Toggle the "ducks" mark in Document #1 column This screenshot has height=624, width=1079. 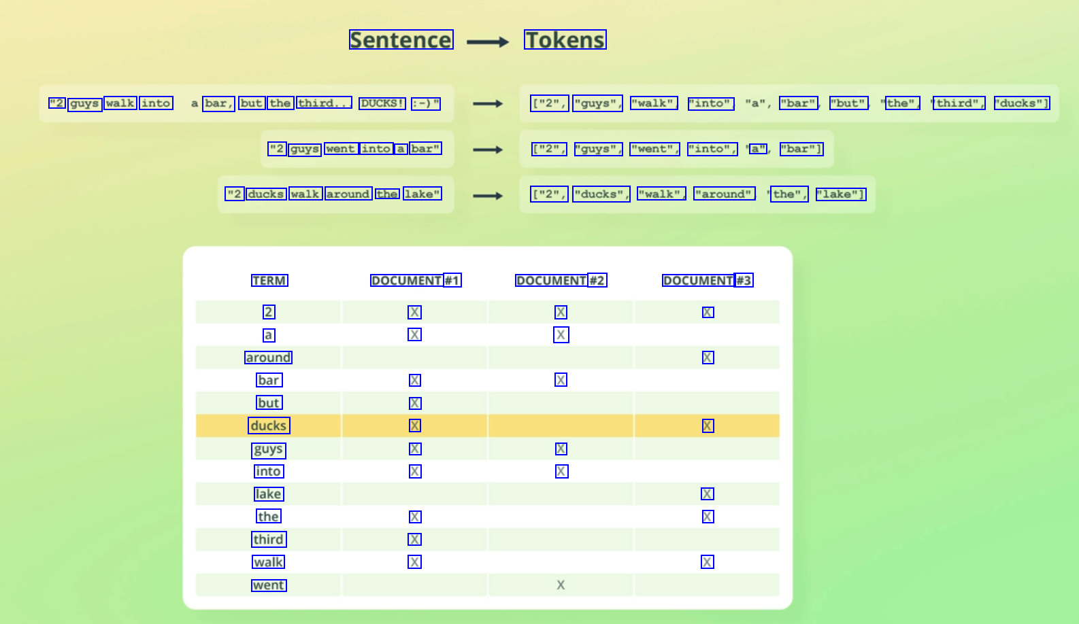414,426
